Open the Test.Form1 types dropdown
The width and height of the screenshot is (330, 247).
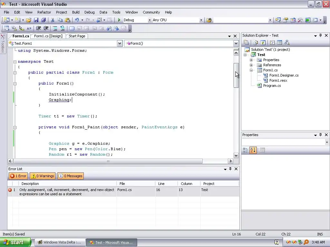coord(120,43)
